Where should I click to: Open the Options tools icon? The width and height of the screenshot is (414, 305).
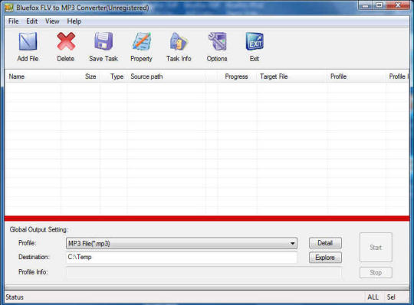click(x=217, y=41)
